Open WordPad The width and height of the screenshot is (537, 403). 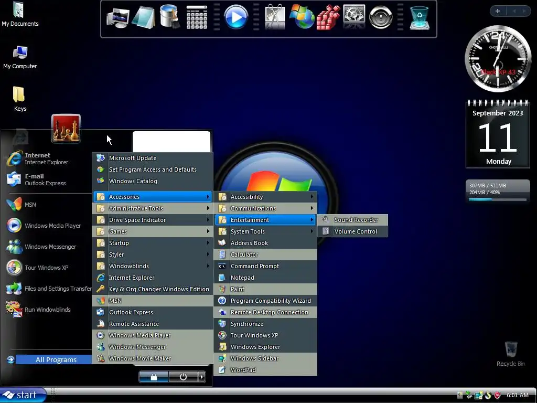pyautogui.click(x=265, y=370)
